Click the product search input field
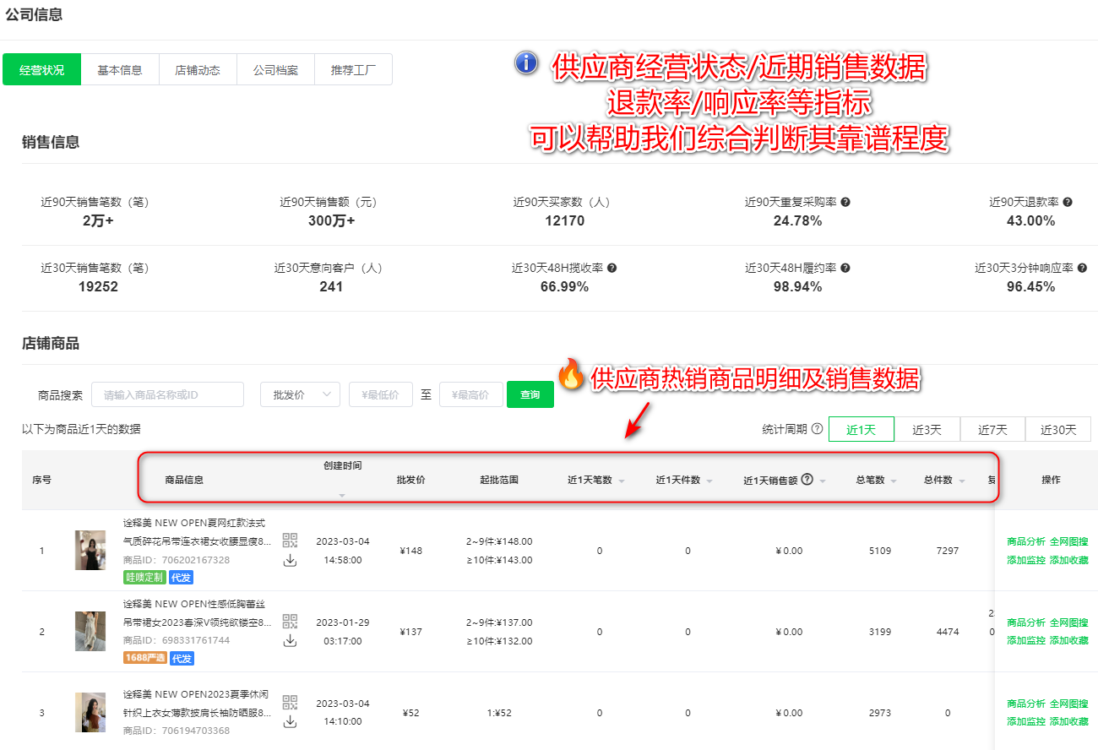Viewport: 1098px width, 750px height. (x=167, y=394)
